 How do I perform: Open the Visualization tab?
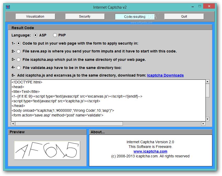(x=35, y=17)
